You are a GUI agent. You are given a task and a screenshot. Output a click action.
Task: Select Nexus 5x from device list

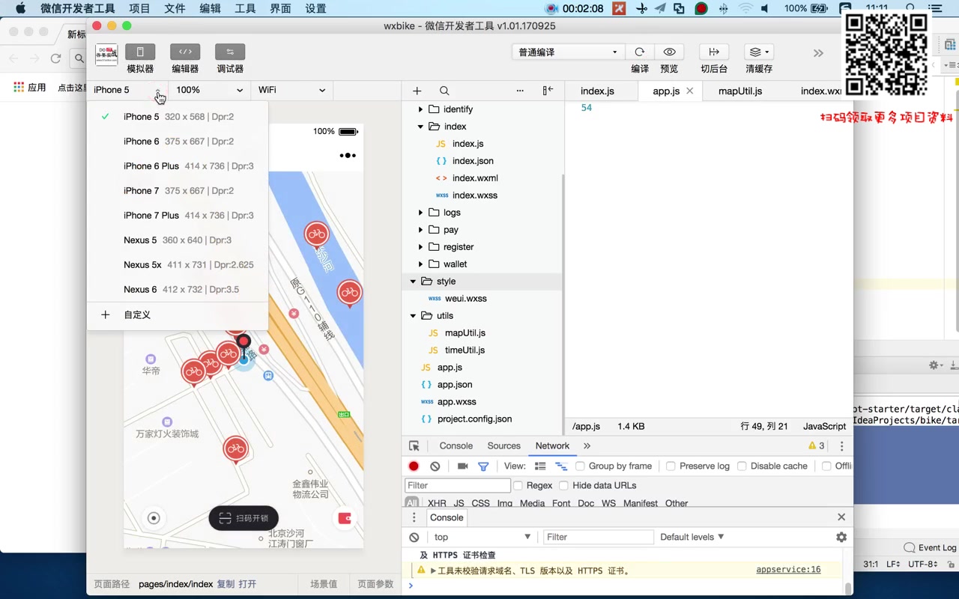click(x=178, y=265)
